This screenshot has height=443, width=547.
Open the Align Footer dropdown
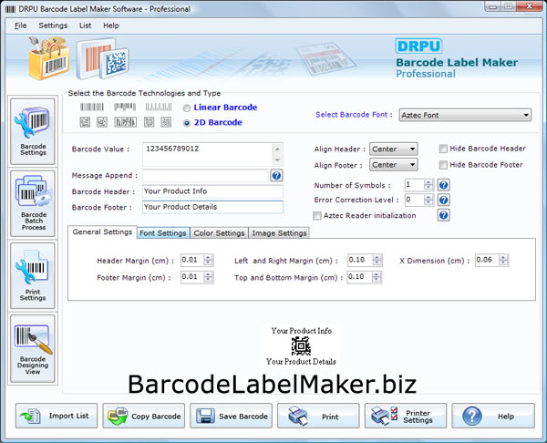pos(394,165)
